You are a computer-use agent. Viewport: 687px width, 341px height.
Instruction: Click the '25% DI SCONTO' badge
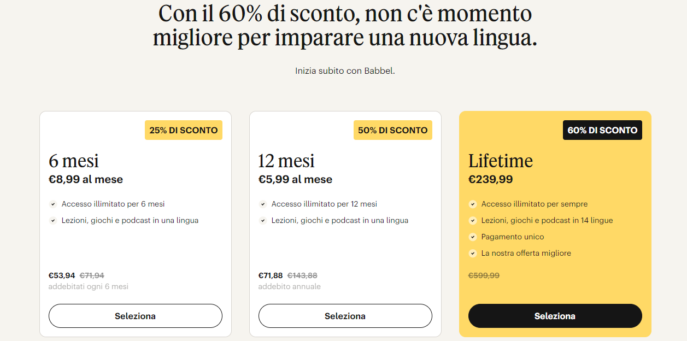(x=183, y=130)
